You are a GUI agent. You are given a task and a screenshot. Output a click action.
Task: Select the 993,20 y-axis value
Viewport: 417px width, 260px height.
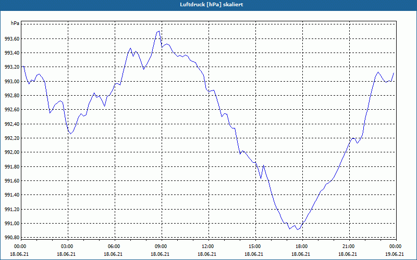click(x=11, y=67)
